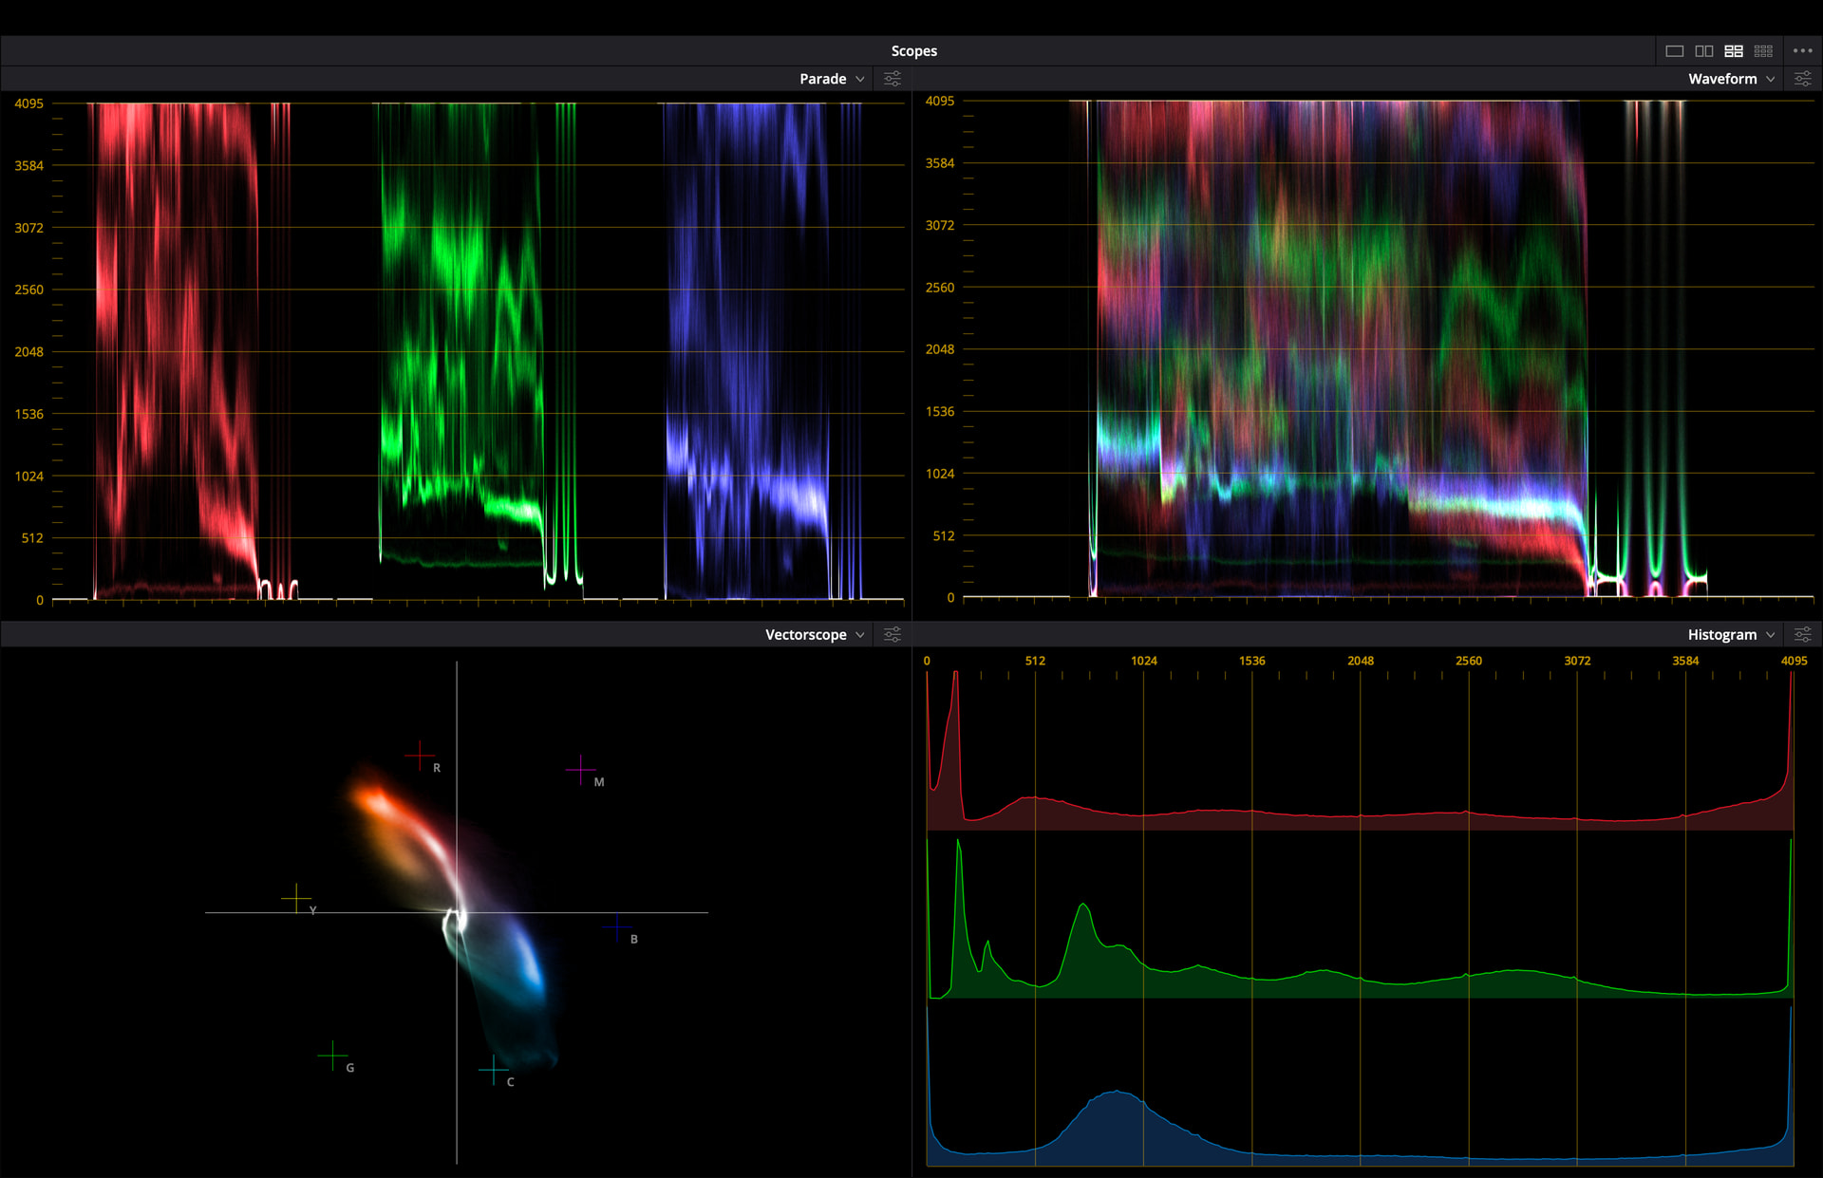Click the Histogram label text

coord(1721,634)
